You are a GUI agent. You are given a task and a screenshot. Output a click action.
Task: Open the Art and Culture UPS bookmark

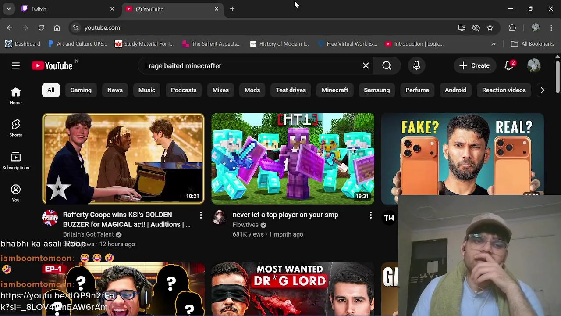(x=77, y=44)
